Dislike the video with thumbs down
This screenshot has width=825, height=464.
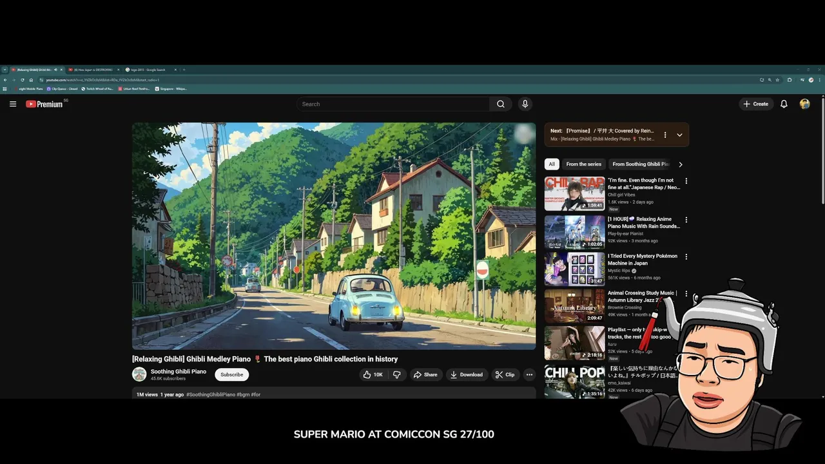point(397,374)
